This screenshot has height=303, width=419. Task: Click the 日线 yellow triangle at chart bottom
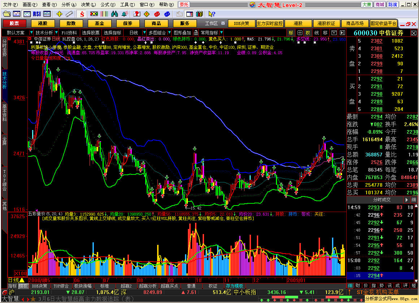(22, 280)
